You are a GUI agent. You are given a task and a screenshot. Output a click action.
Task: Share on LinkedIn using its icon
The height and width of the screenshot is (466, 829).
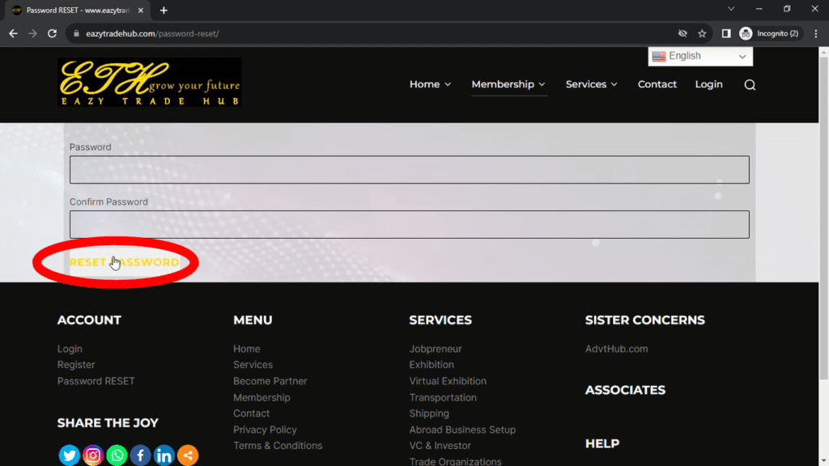[x=164, y=455]
